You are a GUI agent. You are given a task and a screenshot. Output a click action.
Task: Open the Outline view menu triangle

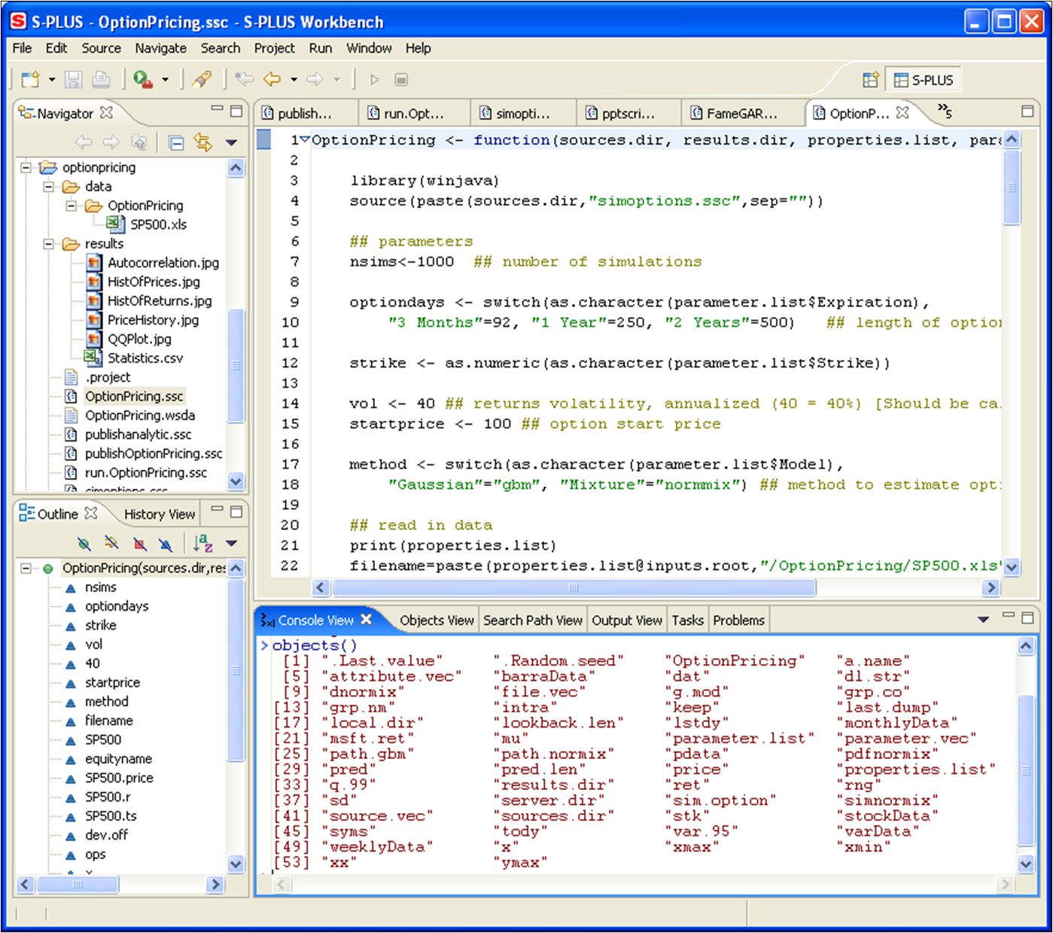[x=231, y=543]
